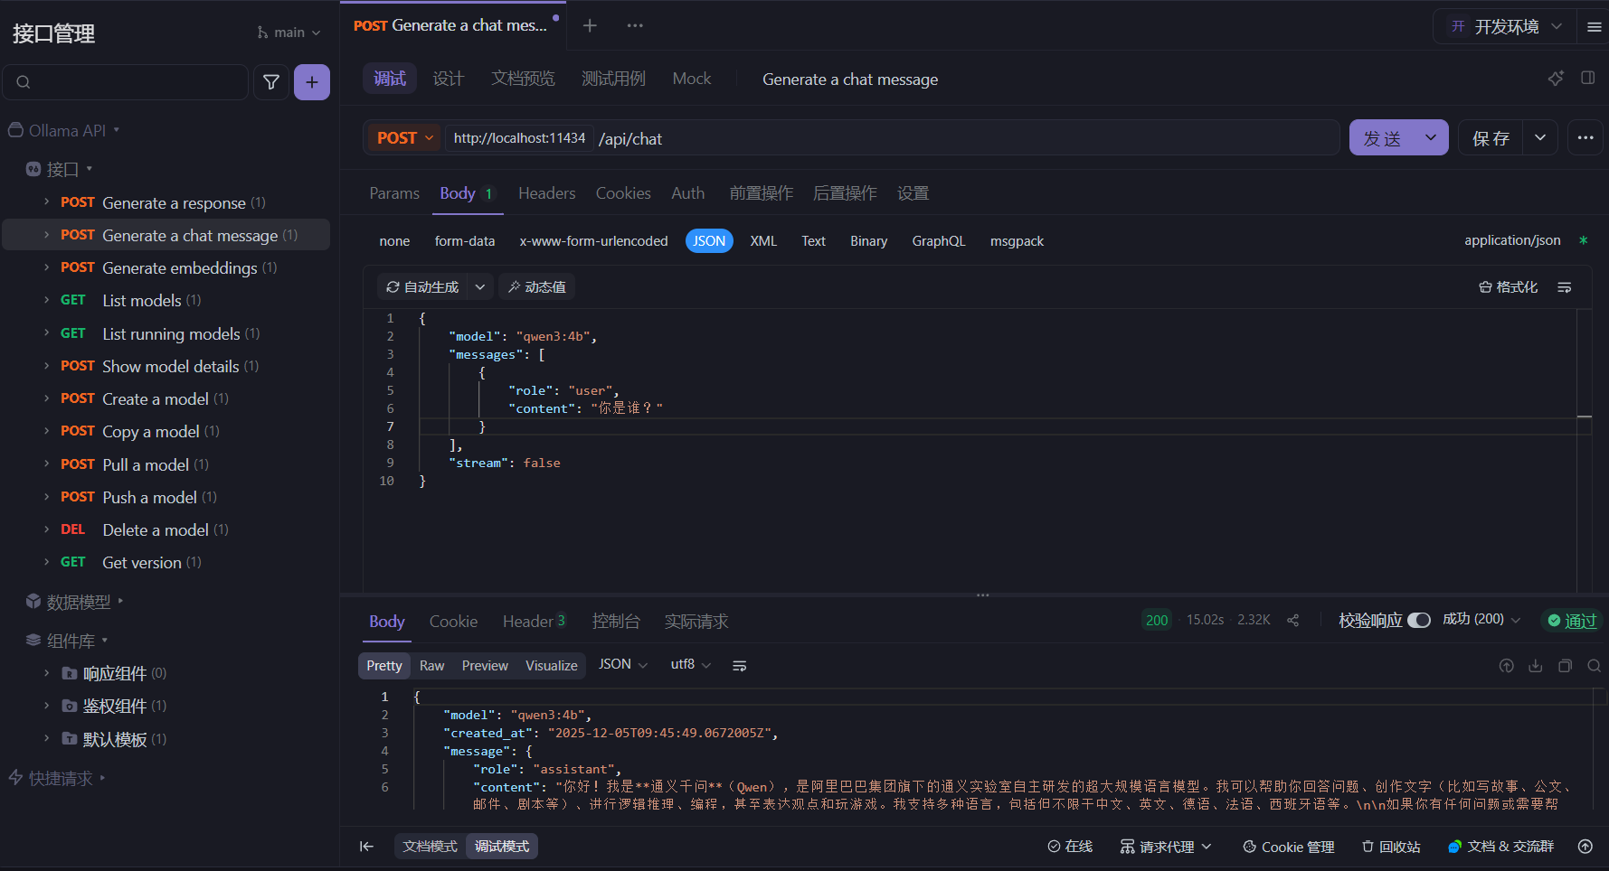Screen dimensions: 1609x871
Task: Open the top-right hamburger menu
Action: (1594, 27)
